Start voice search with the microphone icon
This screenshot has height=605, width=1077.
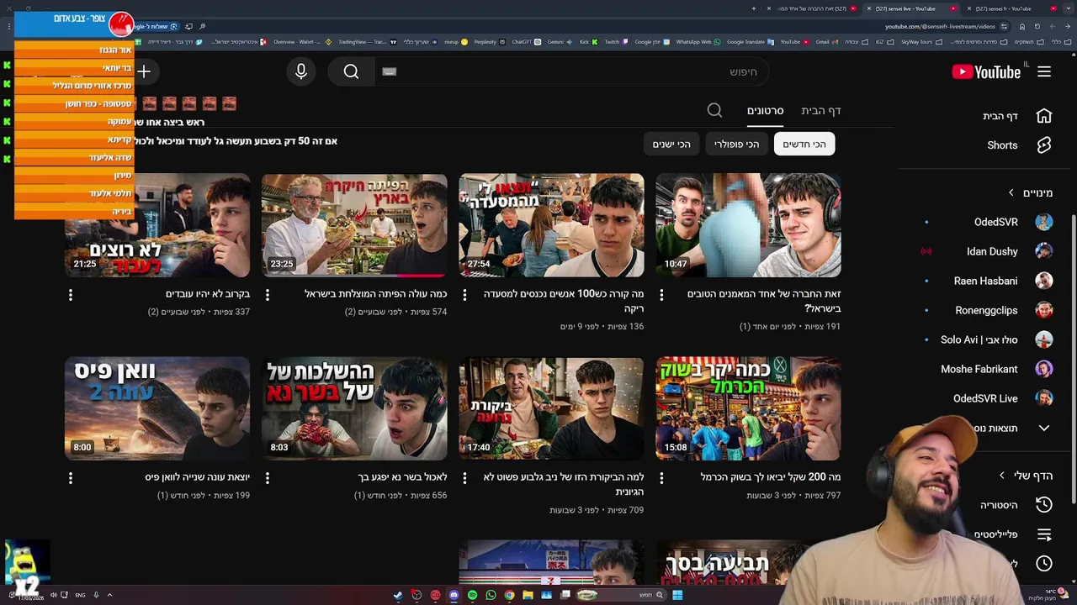pyautogui.click(x=301, y=72)
